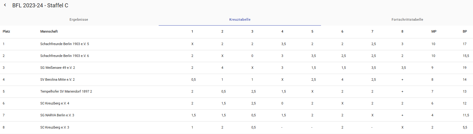Click the Platz column header

[x=7, y=31]
